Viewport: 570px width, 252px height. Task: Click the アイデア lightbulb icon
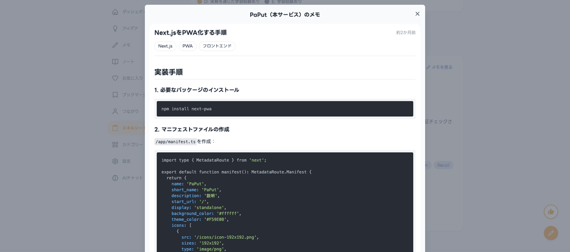click(115, 28)
